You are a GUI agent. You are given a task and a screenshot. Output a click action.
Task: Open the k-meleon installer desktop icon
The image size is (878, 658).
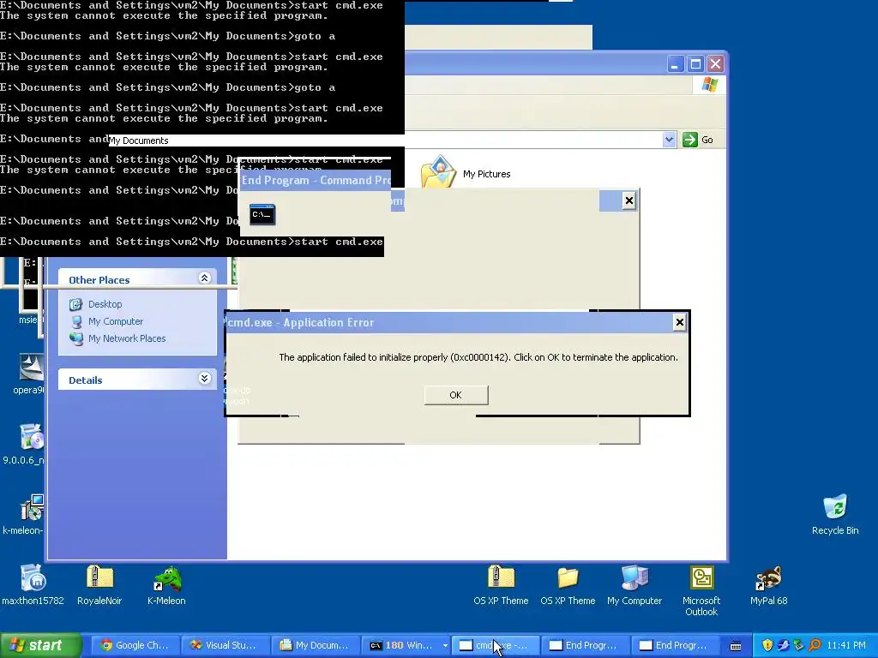click(23, 515)
